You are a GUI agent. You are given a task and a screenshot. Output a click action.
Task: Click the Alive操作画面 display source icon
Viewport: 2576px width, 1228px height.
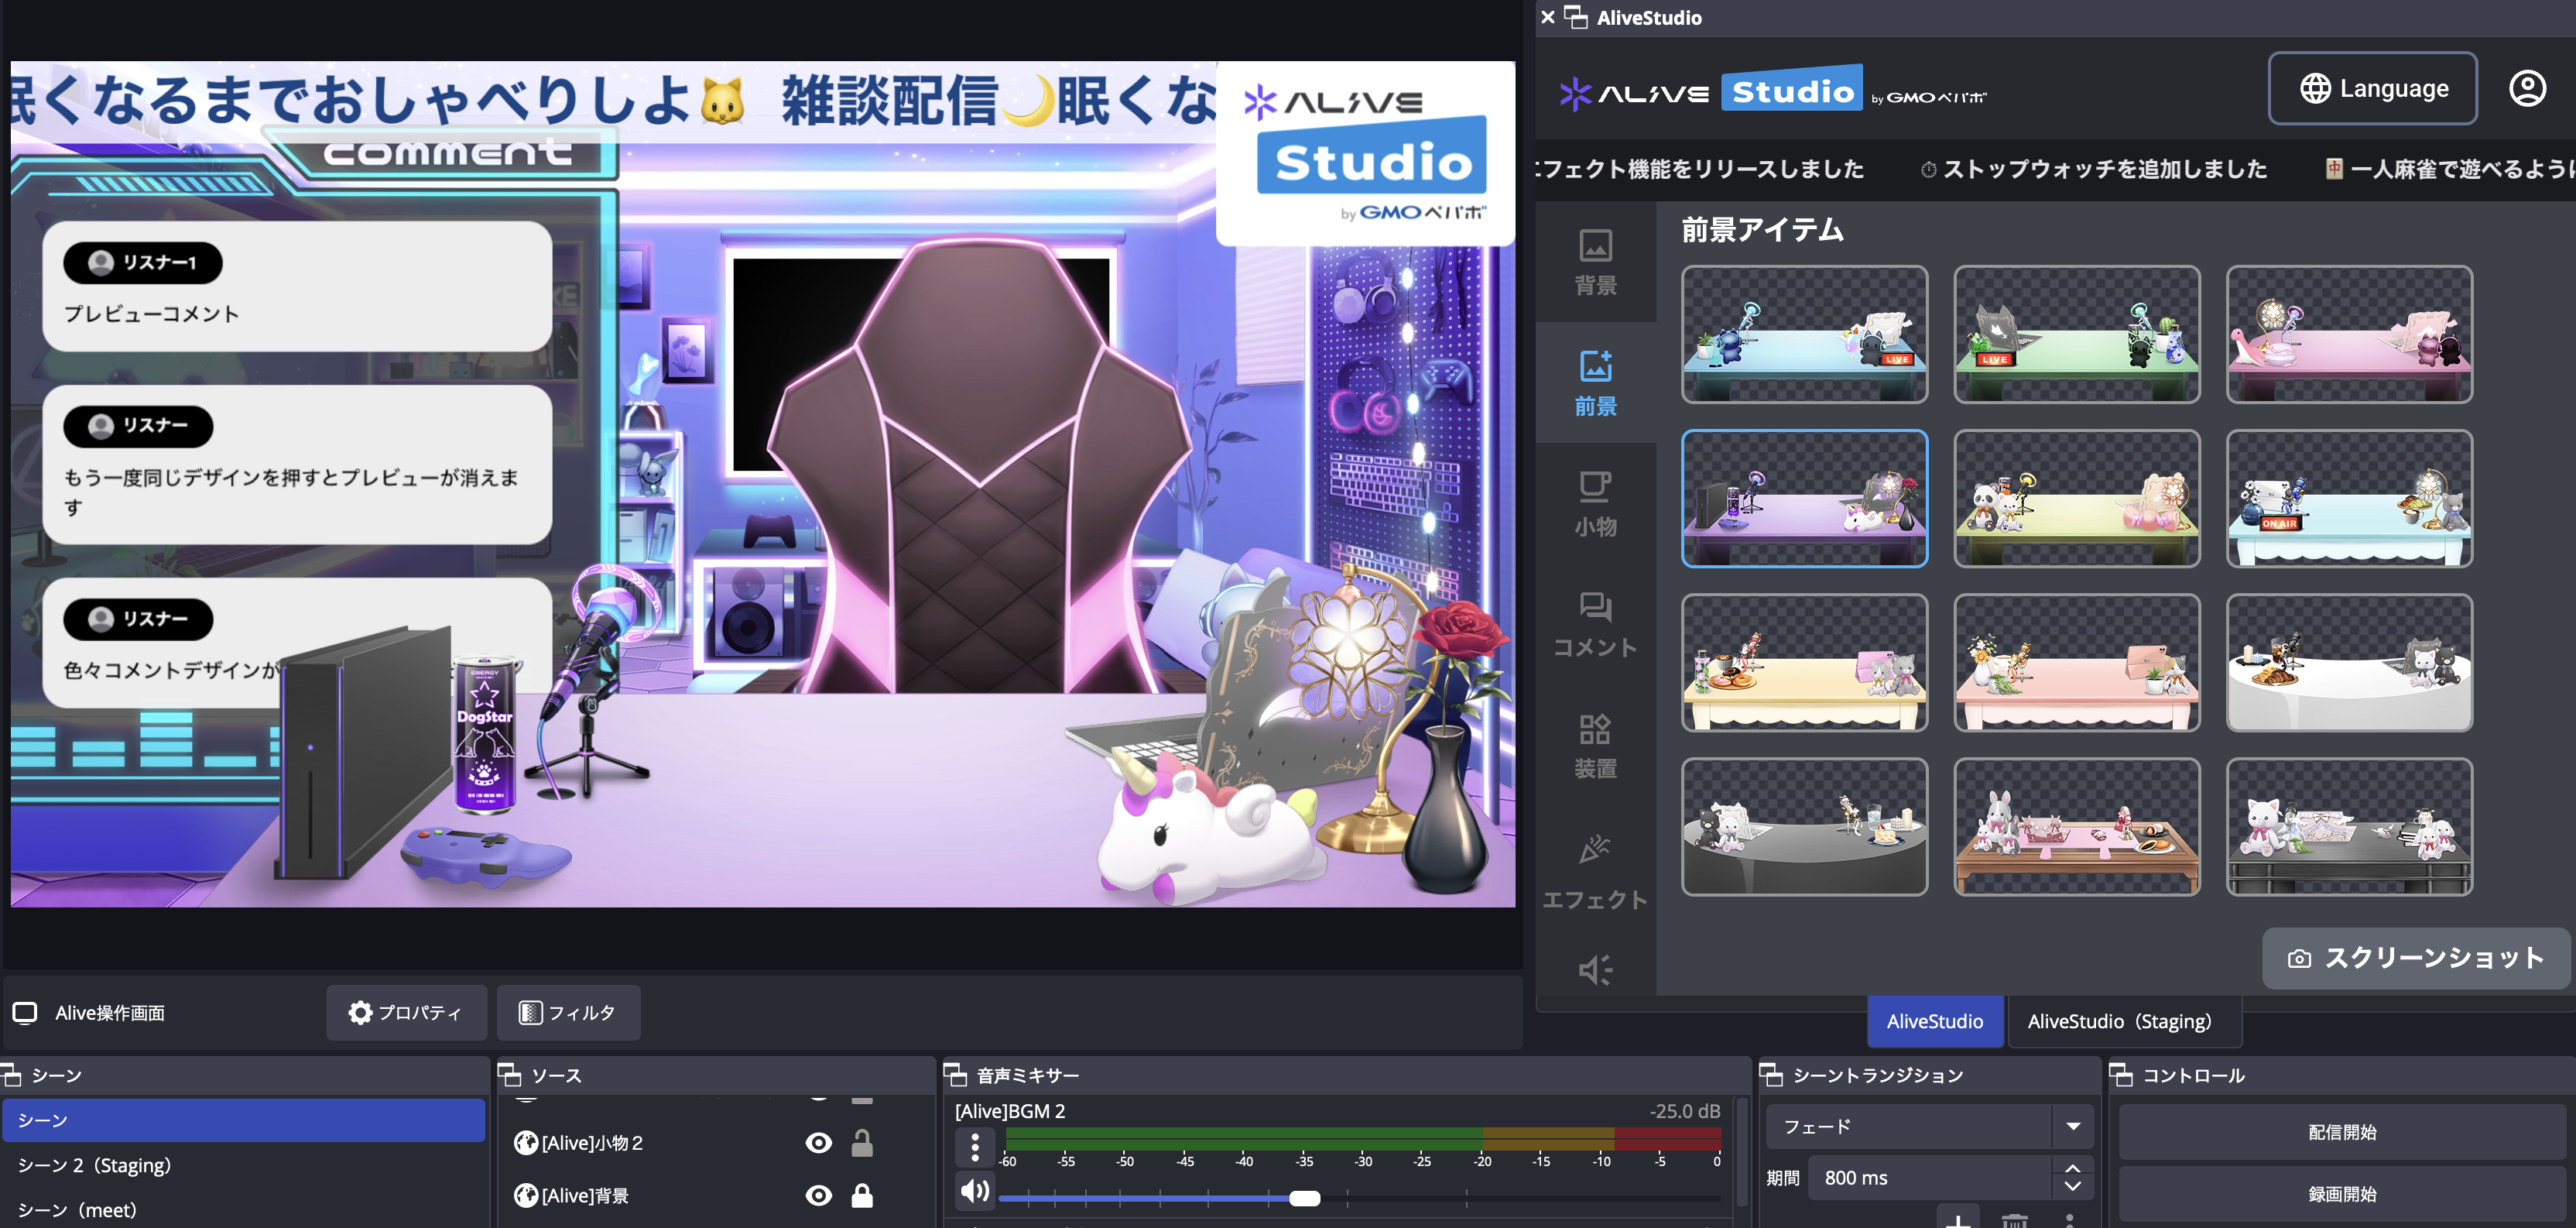pyautogui.click(x=25, y=1013)
